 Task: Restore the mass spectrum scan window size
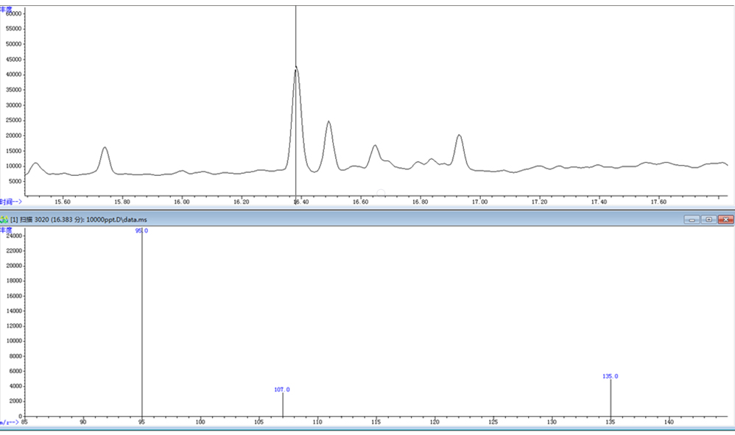pos(708,219)
